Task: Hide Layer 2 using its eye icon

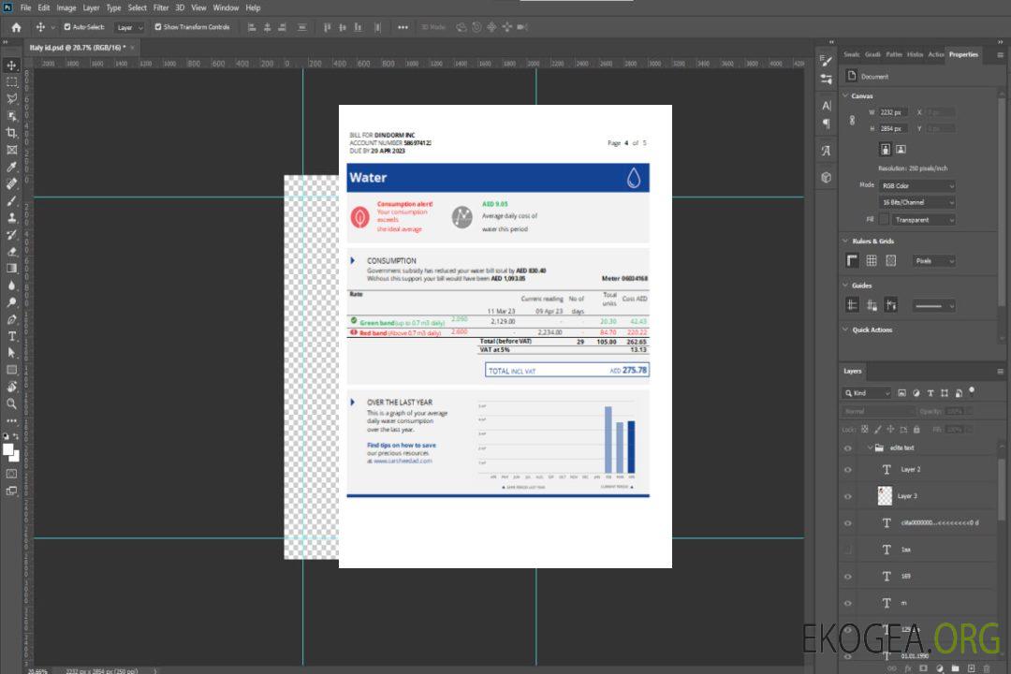Action: [848, 469]
